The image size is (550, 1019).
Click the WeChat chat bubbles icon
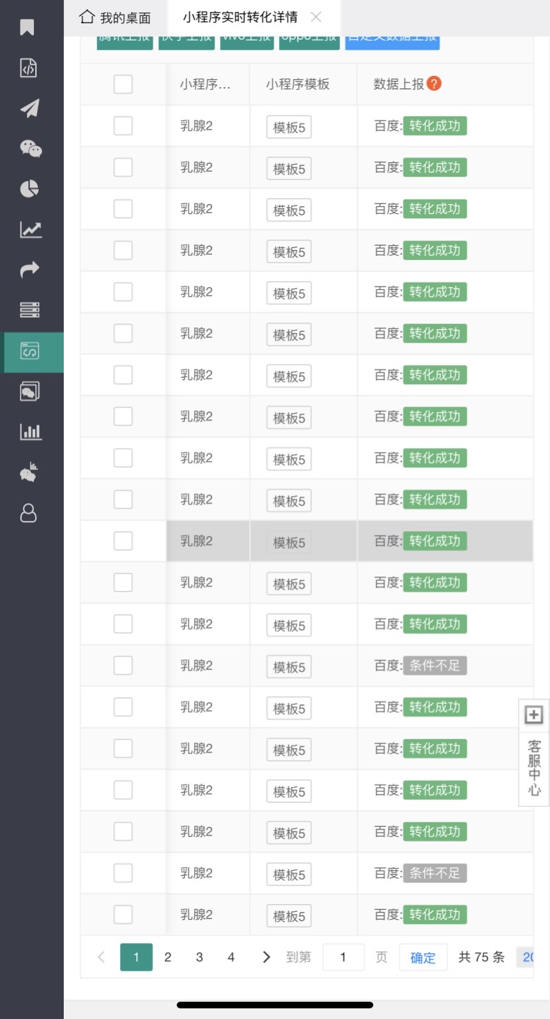(31, 148)
